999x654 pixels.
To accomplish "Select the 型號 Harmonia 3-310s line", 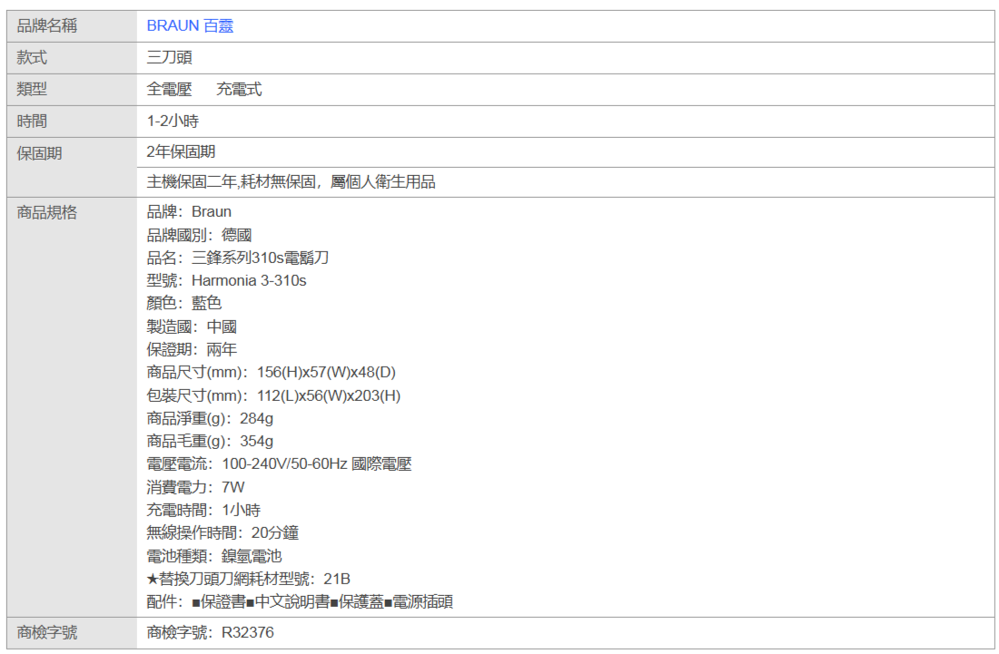I will tap(227, 280).
